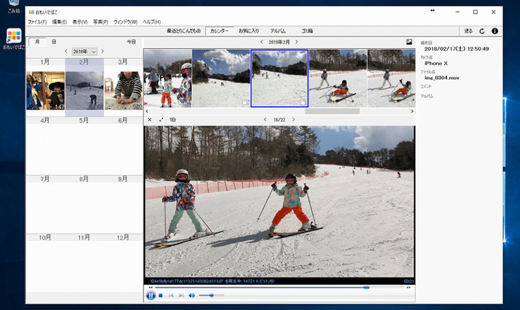
Task: Toggle checkbox on second sky thumbnail
Action: pyautogui.click(x=245, y=103)
